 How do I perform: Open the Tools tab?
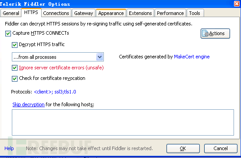(195, 13)
